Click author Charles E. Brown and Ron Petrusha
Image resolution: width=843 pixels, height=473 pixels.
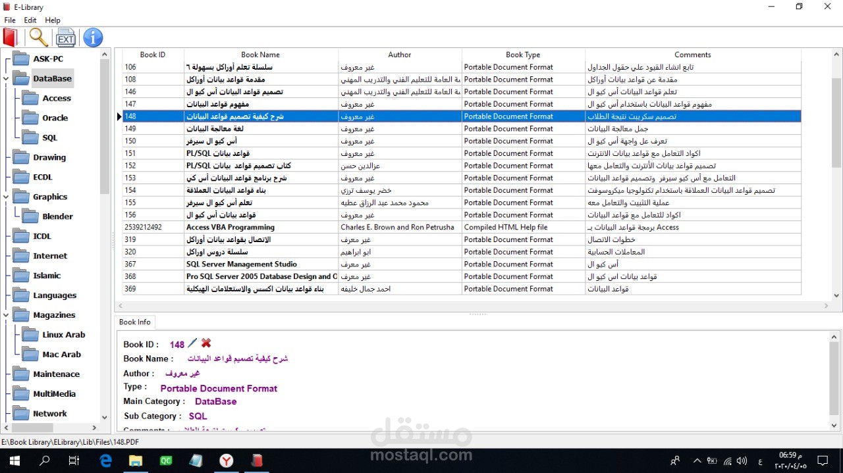click(x=400, y=227)
